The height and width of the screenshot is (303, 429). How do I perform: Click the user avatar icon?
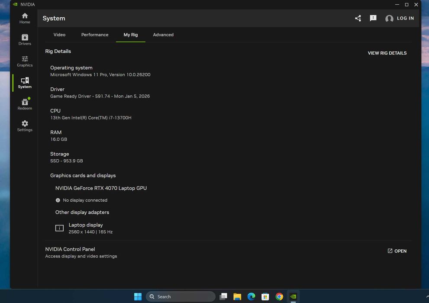click(x=389, y=18)
